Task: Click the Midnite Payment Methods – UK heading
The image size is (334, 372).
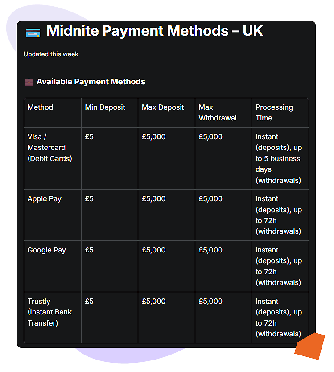Action: (154, 31)
